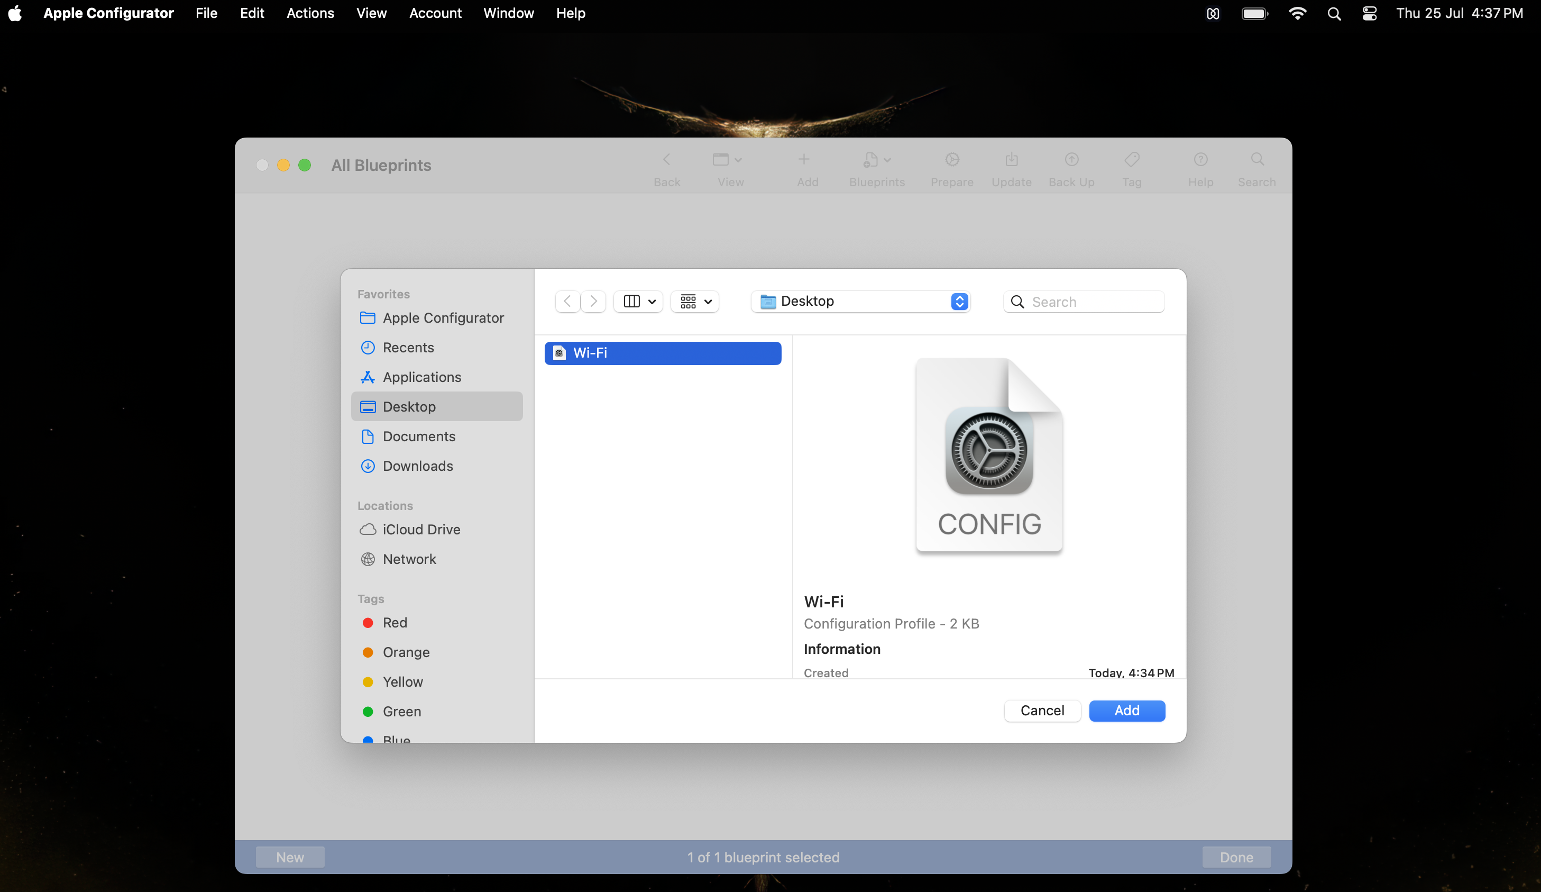This screenshot has width=1541, height=892.
Task: Open the View toolbar menu in Configurator window
Action: click(x=730, y=169)
